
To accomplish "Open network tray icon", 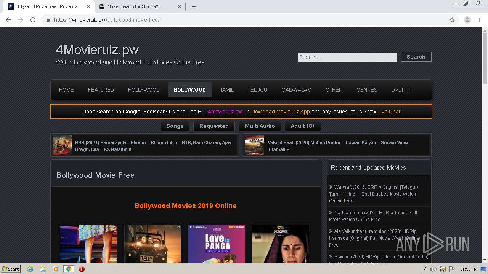I will coord(443,269).
